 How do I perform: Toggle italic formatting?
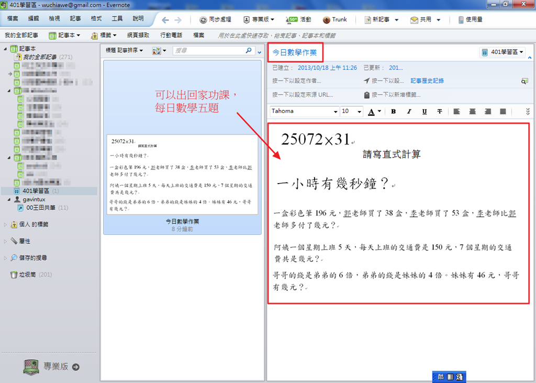click(409, 111)
